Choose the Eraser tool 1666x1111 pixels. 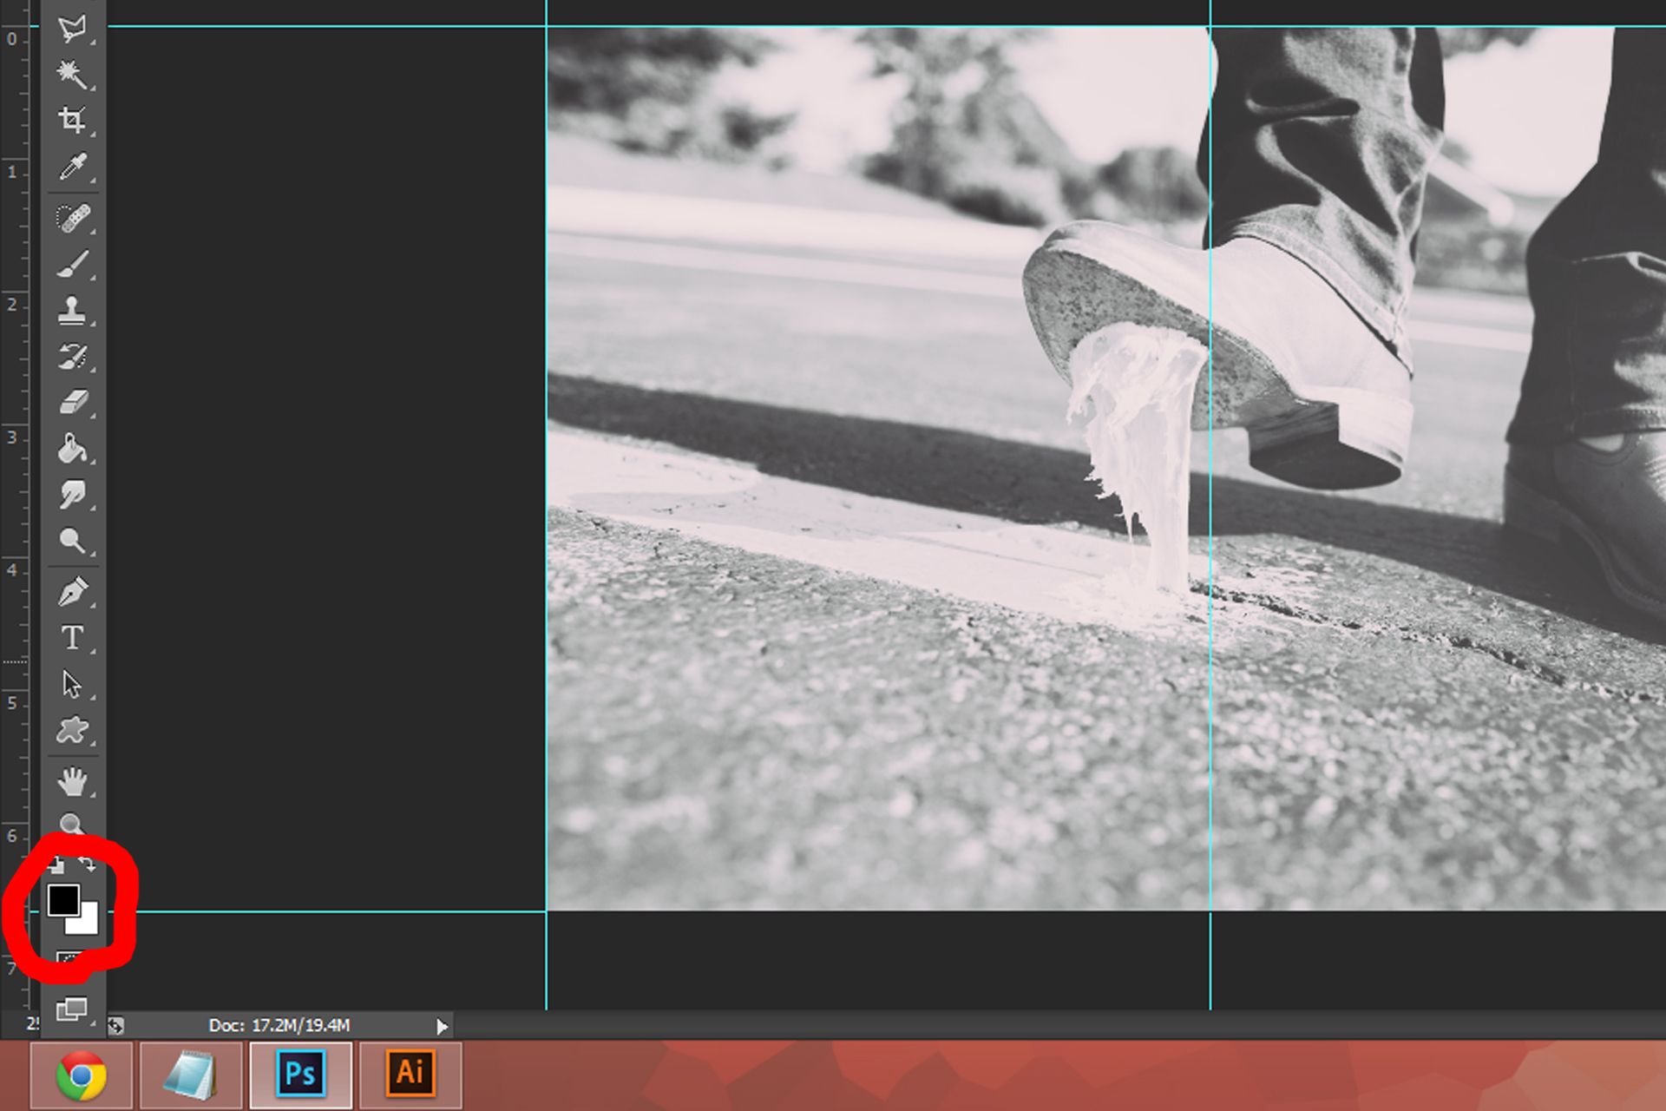pos(72,402)
